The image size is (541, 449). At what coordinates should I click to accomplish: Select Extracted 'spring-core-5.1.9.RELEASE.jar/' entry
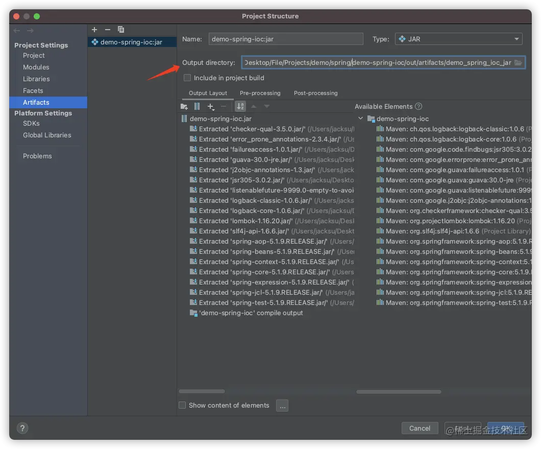[272, 272]
